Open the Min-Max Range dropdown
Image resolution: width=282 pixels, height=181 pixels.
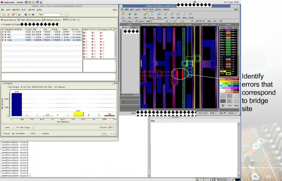(x=24, y=127)
